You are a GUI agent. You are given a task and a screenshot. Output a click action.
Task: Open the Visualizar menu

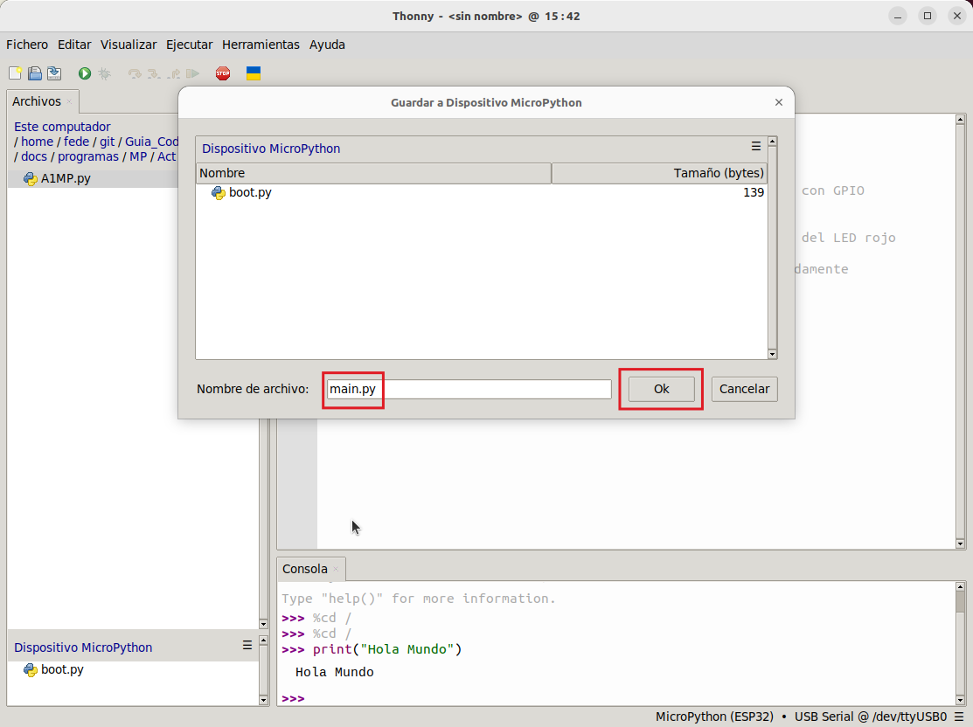129,45
